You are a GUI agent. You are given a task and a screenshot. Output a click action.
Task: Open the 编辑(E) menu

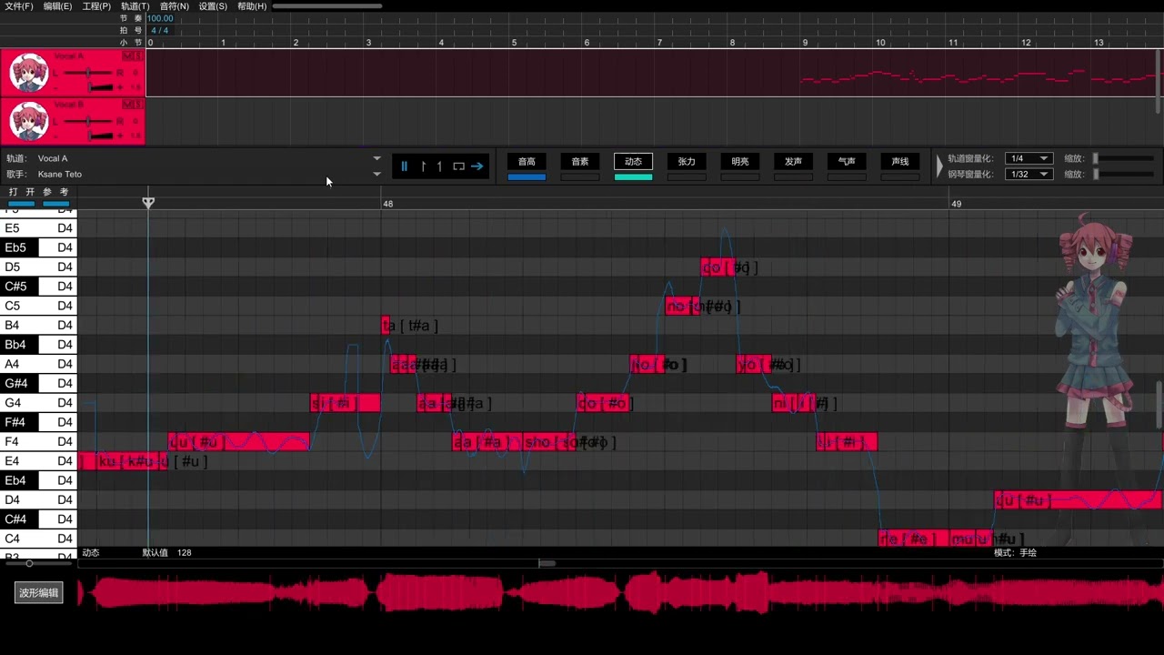pos(57,6)
